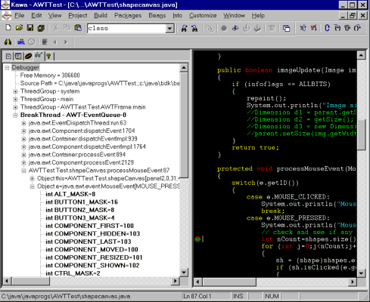This screenshot has width=370, height=302.
Task: Select the java.awt.Container:processEvent:894 frame
Action: point(77,155)
